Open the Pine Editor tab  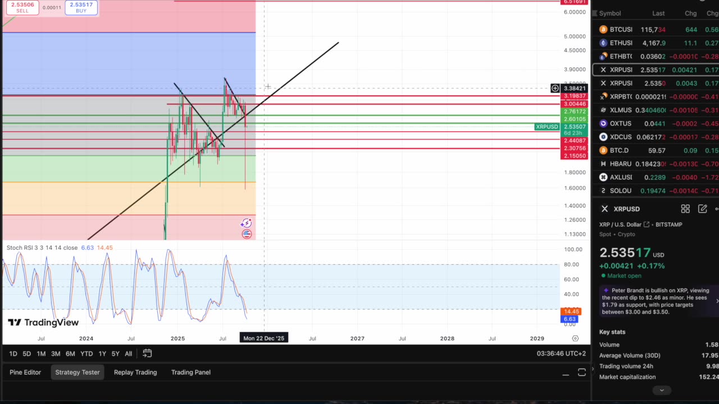click(25, 372)
